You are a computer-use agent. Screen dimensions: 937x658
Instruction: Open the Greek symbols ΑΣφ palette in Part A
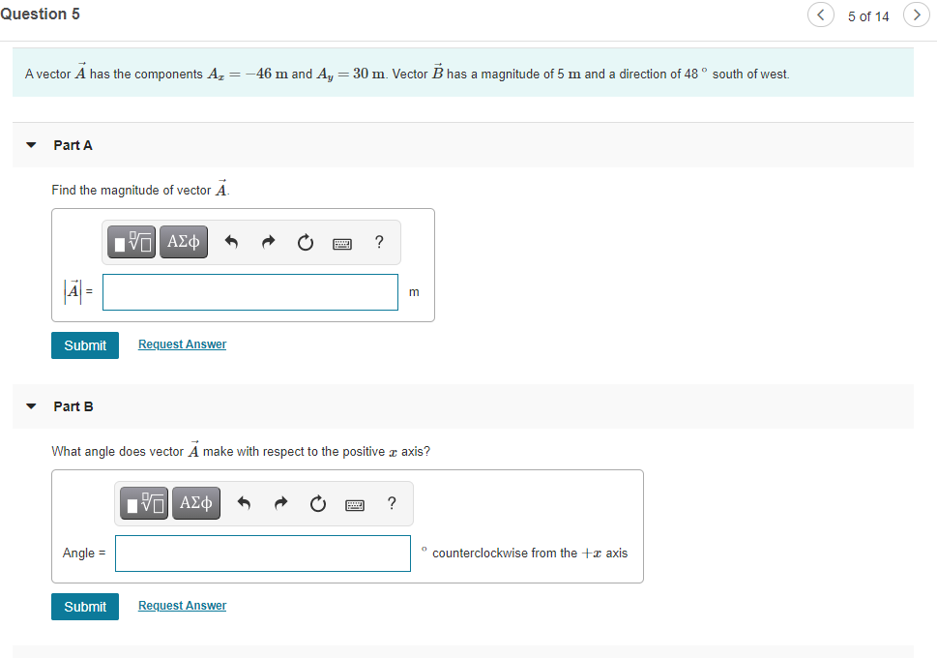pos(183,242)
